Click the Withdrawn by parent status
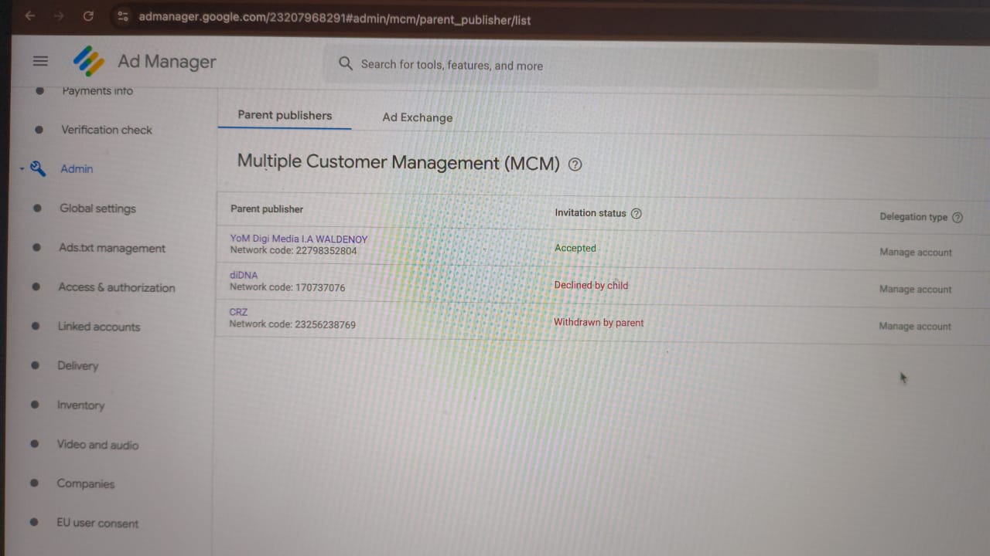This screenshot has height=556, width=990. pos(599,323)
